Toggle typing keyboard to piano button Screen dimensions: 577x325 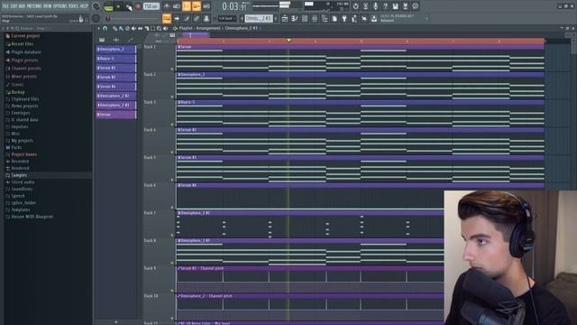[167, 18]
